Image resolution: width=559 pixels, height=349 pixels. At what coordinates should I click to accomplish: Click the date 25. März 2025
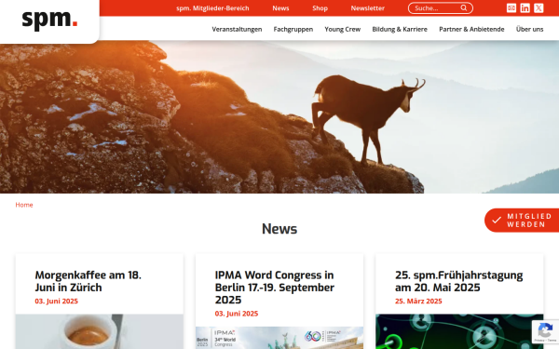(x=418, y=302)
